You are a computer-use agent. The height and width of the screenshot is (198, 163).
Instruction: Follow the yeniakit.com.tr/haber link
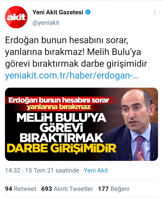click(x=72, y=75)
